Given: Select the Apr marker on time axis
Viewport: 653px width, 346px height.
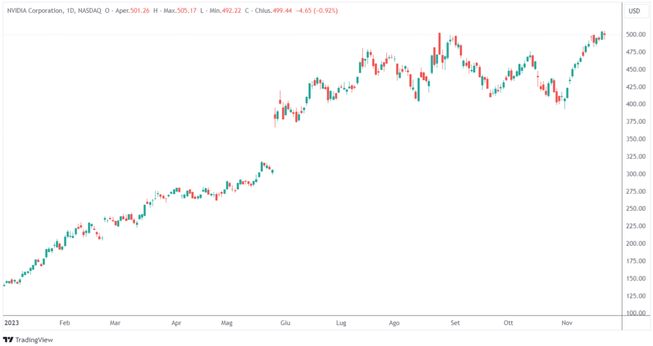Looking at the screenshot, I should pos(177,323).
